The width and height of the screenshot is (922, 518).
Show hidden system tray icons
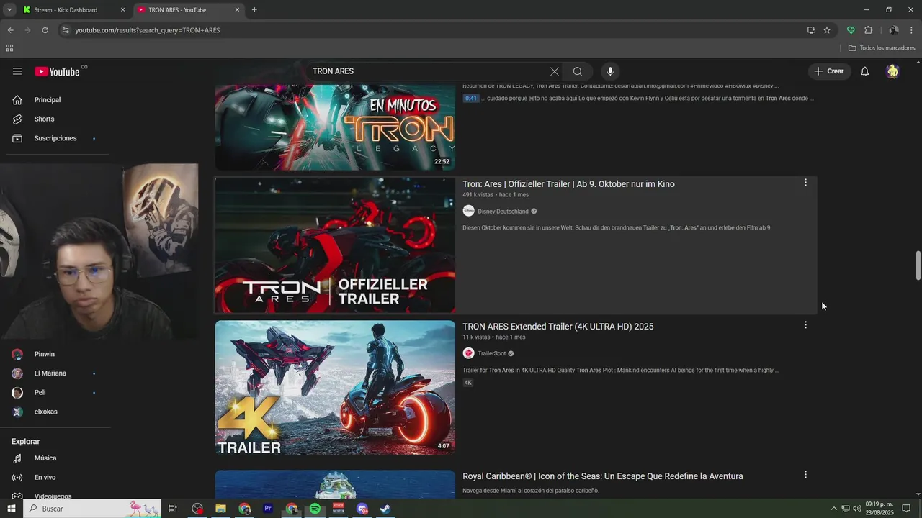834,509
